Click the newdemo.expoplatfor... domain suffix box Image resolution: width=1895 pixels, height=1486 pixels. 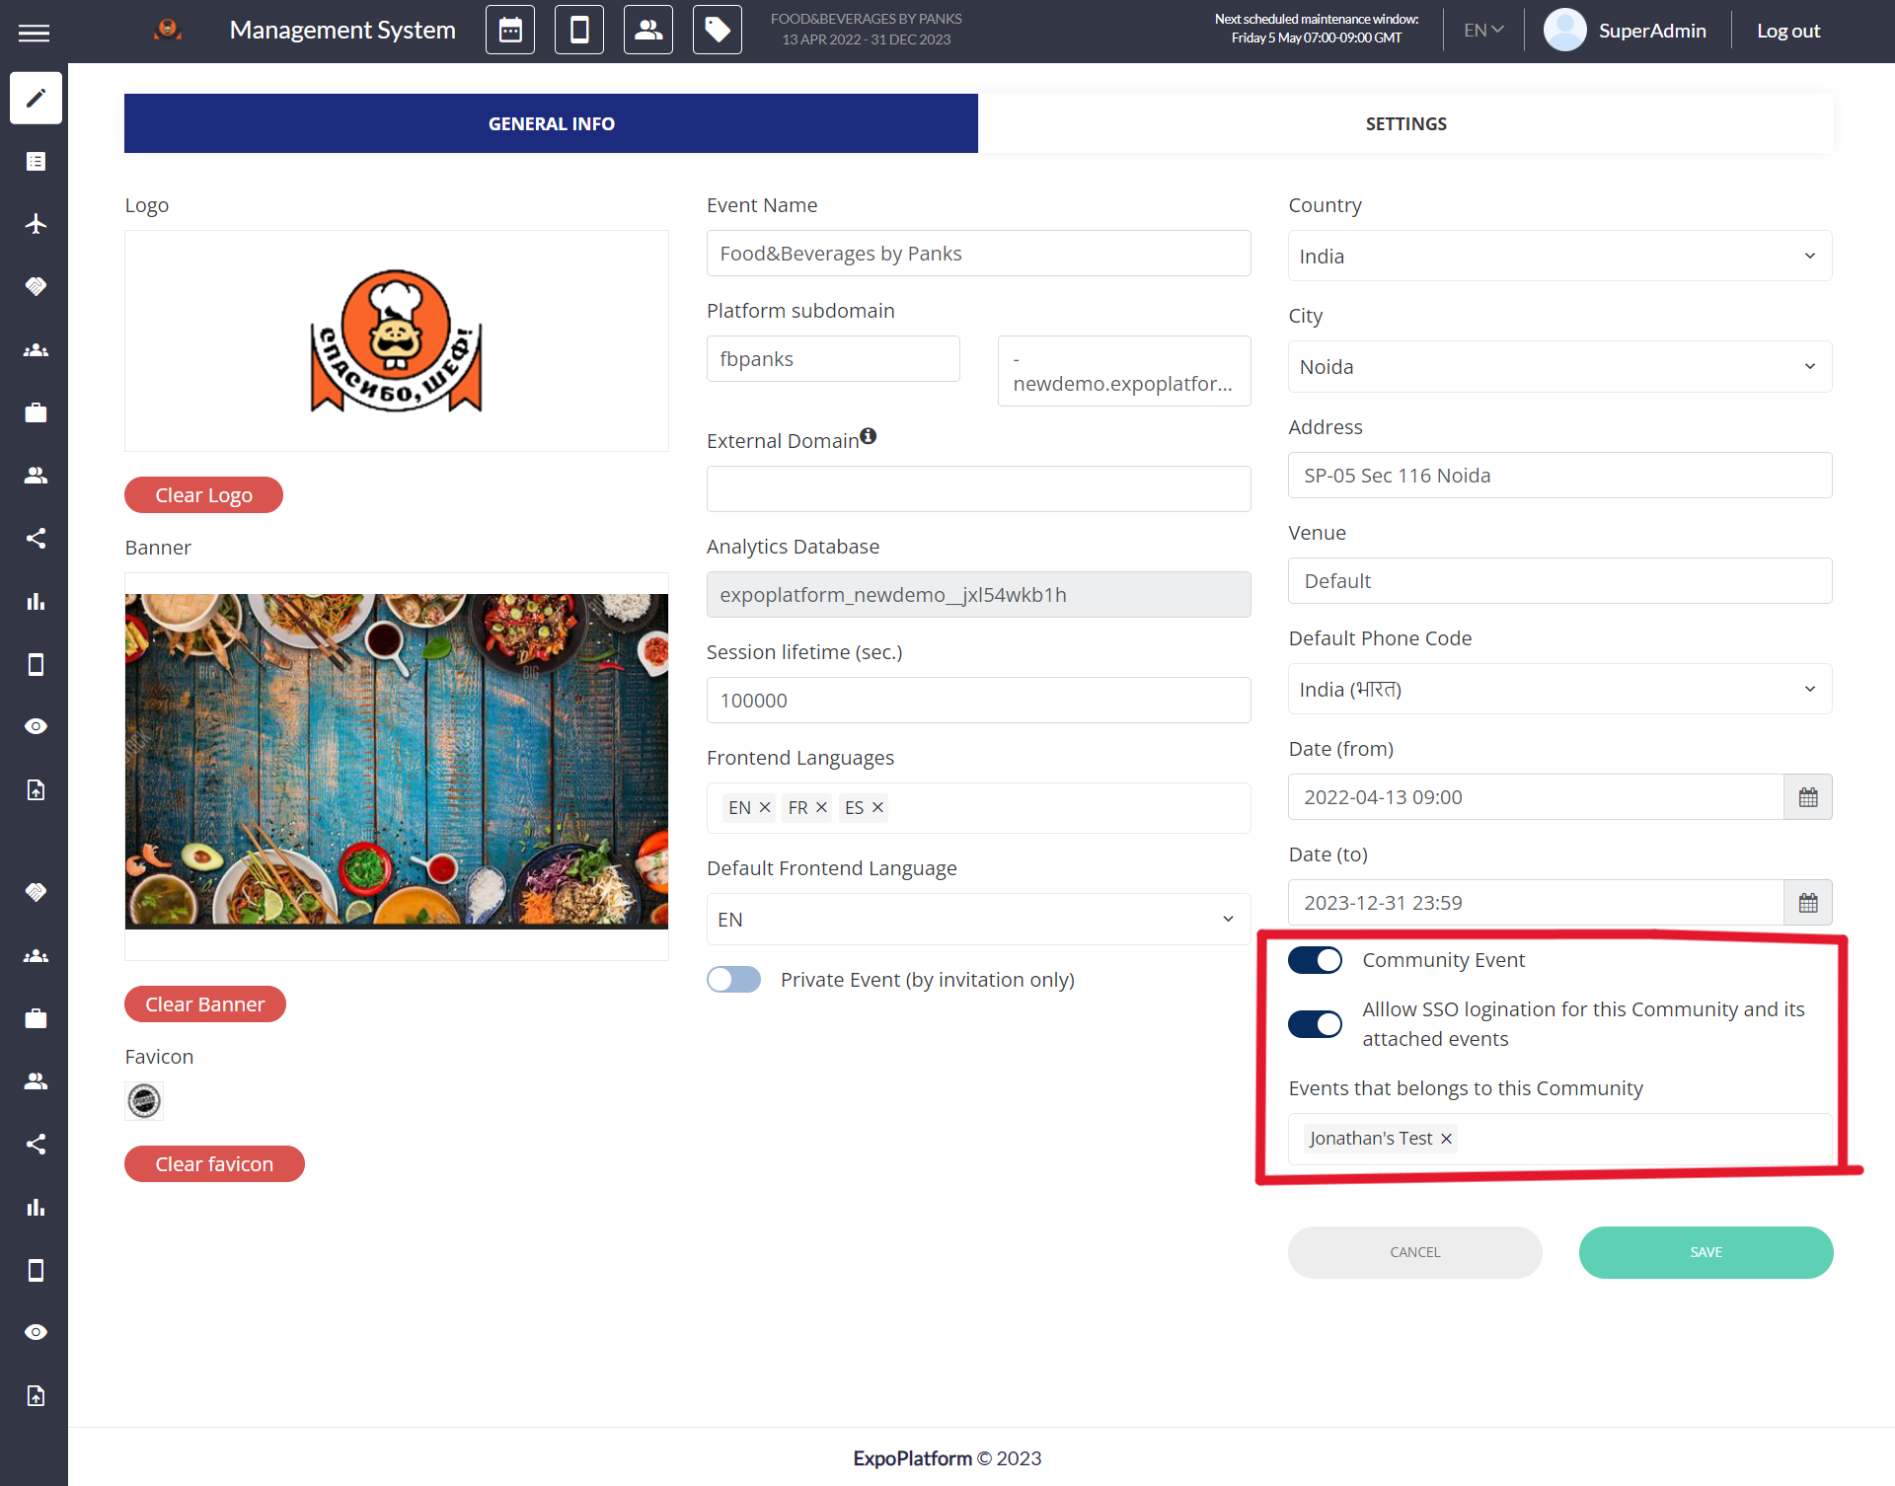click(1124, 371)
